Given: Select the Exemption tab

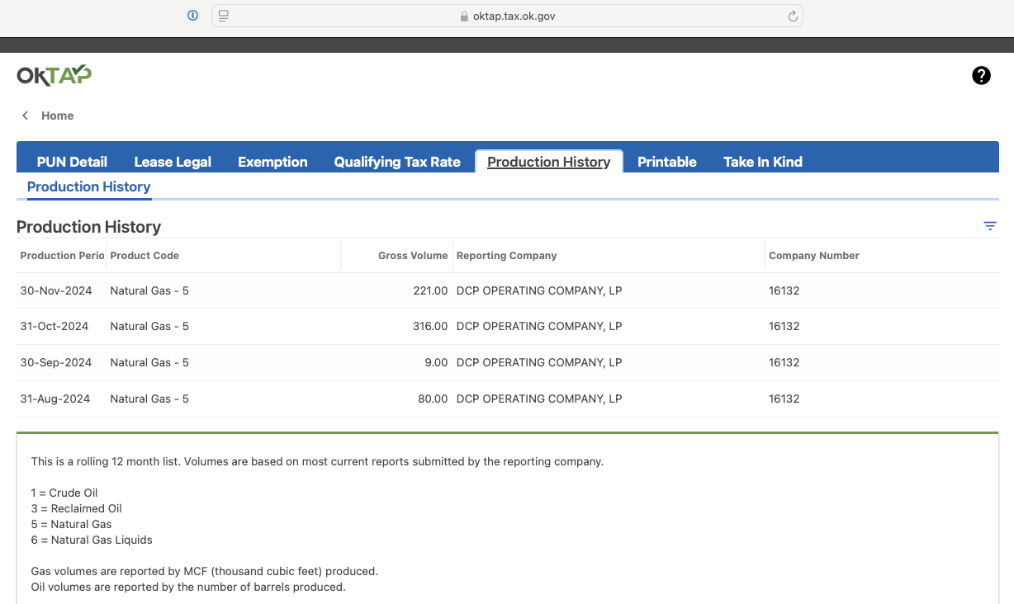Looking at the screenshot, I should pos(272,162).
